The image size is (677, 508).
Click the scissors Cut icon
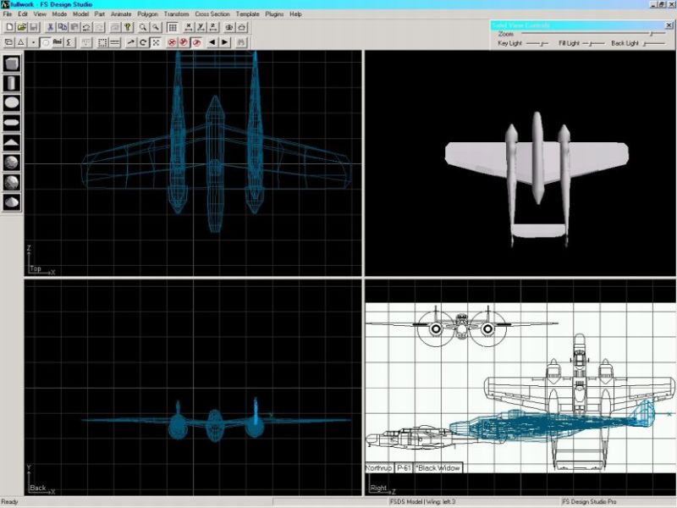[x=50, y=28]
